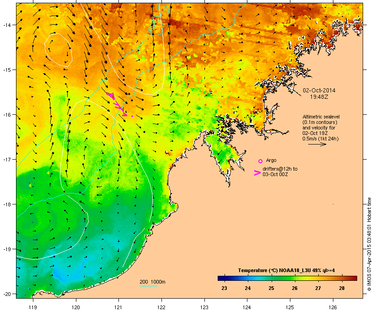Click the magenta drifter track on the map

click(x=117, y=104)
